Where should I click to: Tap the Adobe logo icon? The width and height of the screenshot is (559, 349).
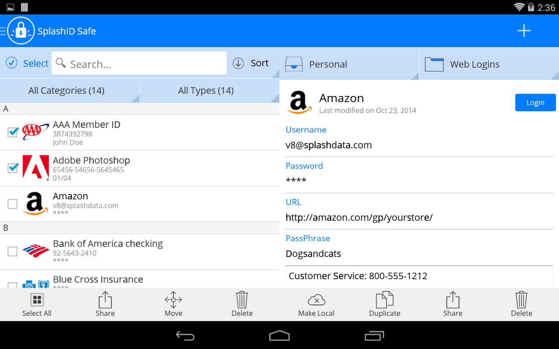pyautogui.click(x=35, y=168)
